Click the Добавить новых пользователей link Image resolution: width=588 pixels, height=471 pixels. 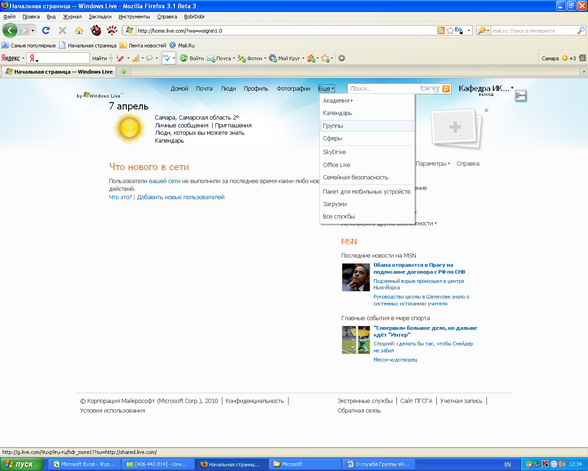pos(181,197)
